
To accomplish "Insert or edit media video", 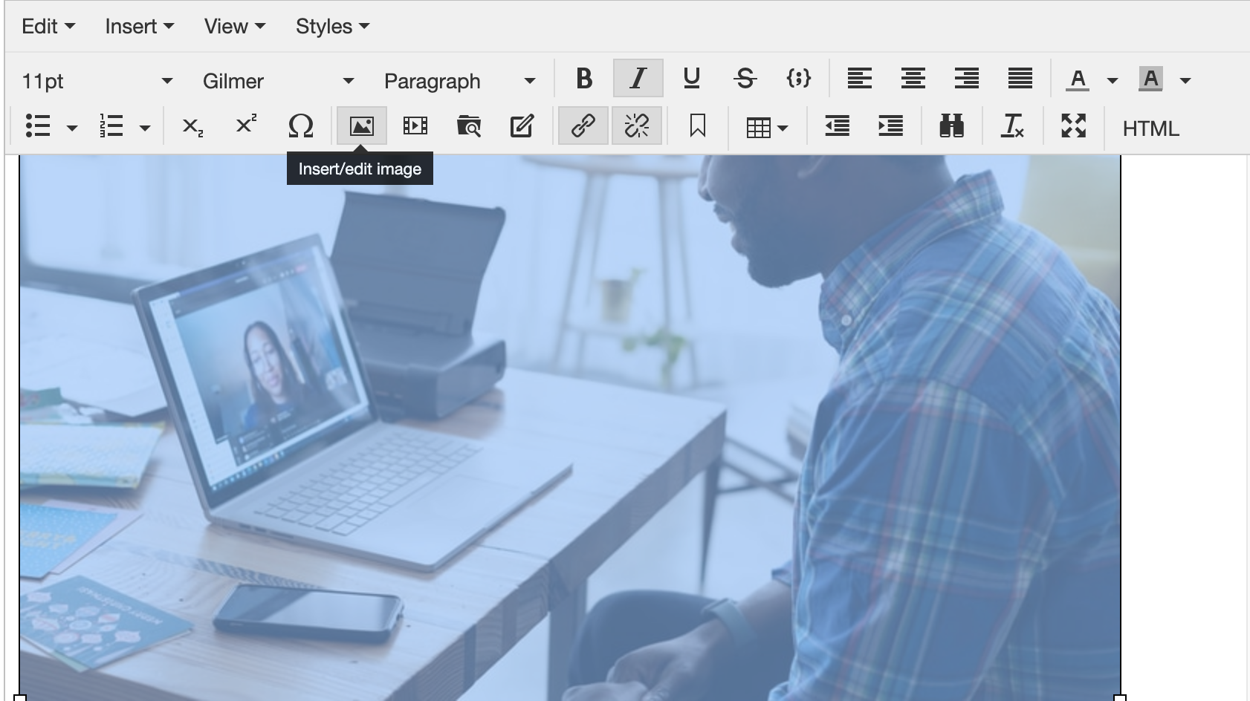I will coord(415,126).
